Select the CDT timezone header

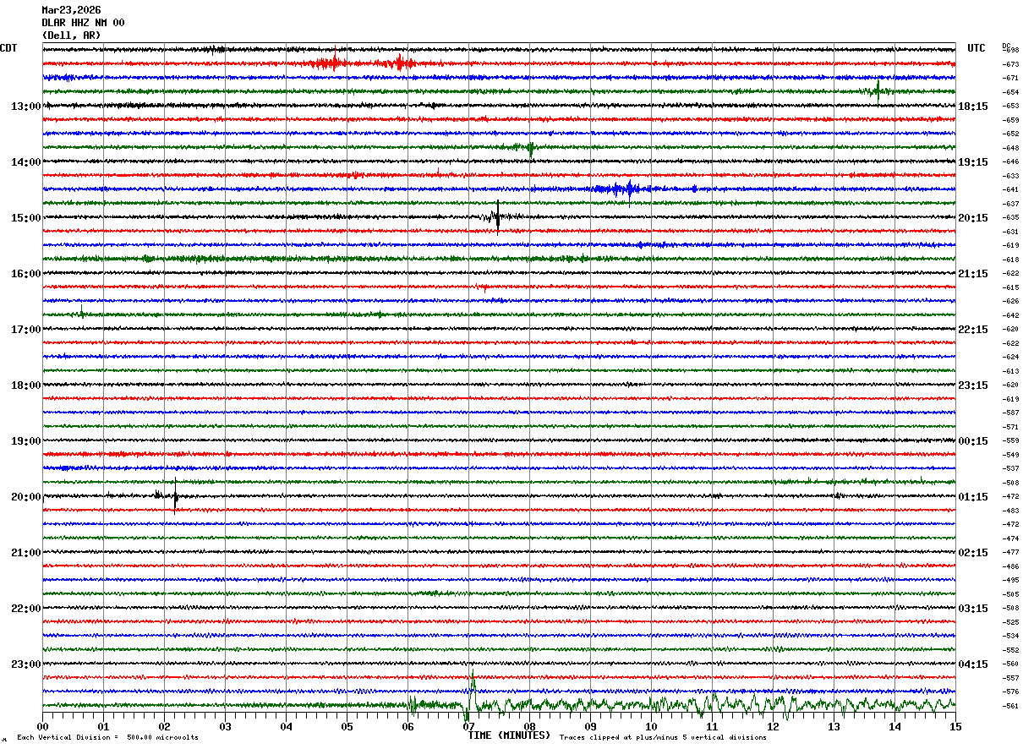coord(8,48)
